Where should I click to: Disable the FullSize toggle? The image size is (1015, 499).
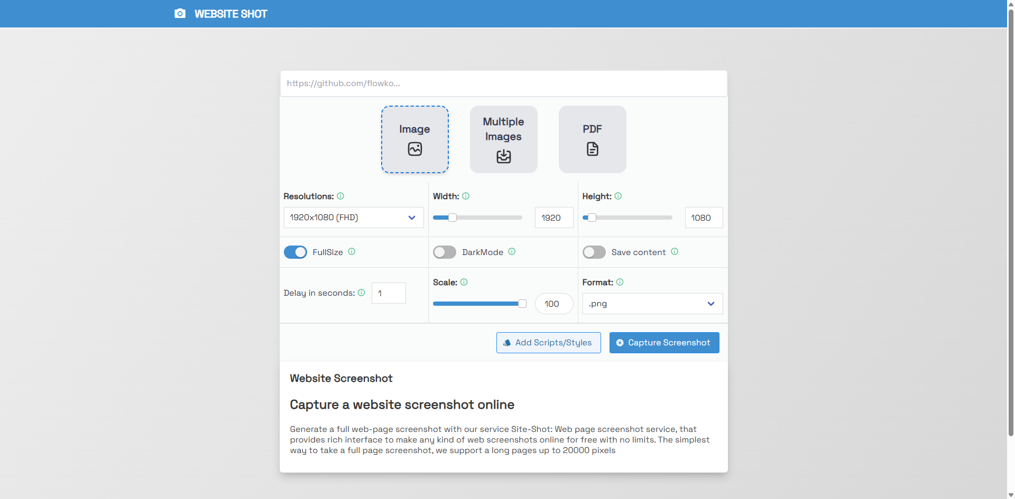tap(296, 252)
